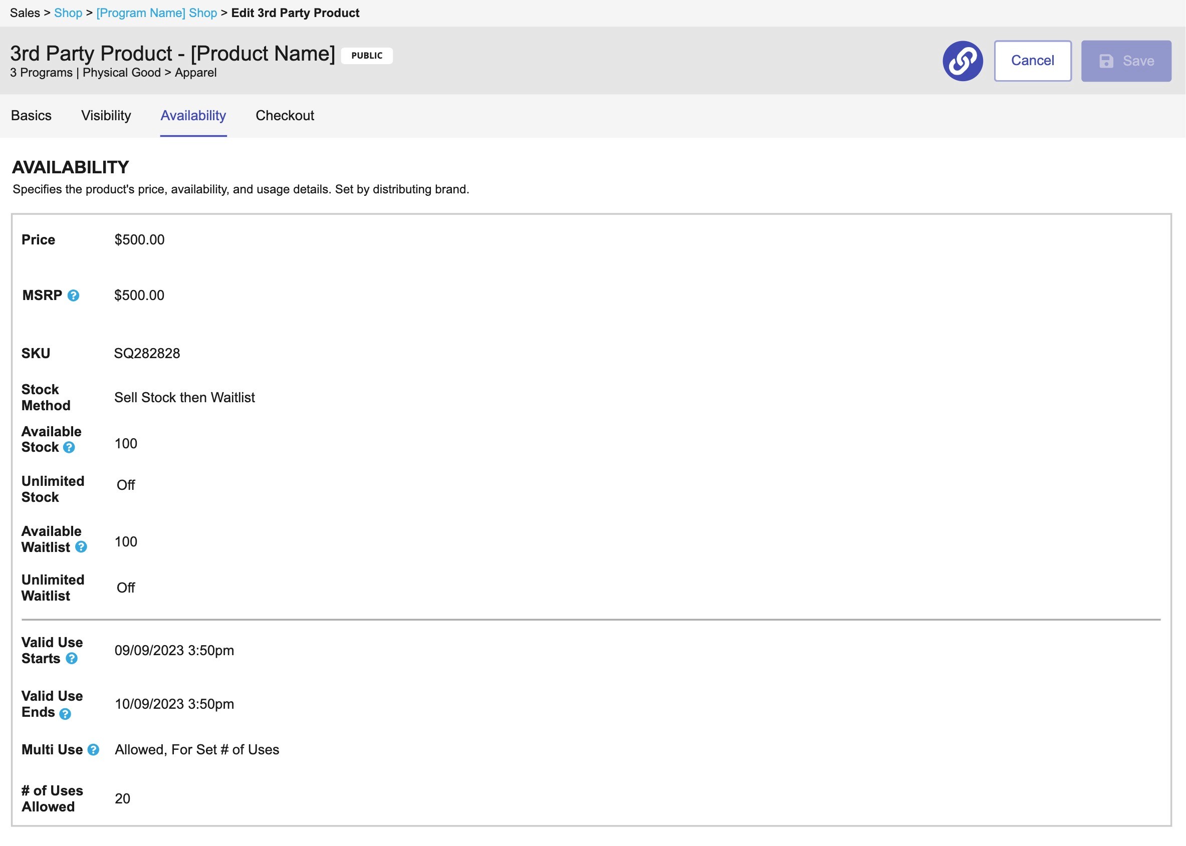The width and height of the screenshot is (1186, 846).
Task: Click the Available Stock help icon
Action: tap(69, 447)
